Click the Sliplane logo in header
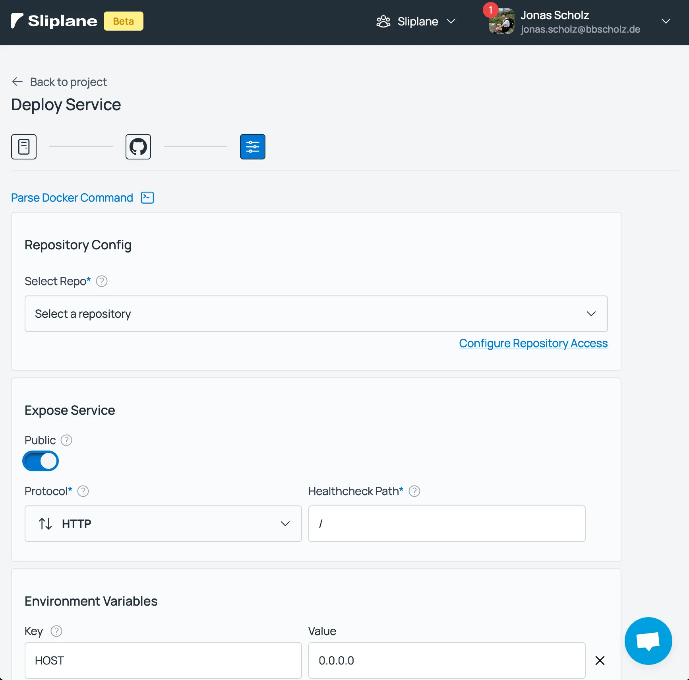Screen dimensions: 689x680 coord(54,21)
